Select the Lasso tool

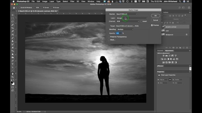13,21
